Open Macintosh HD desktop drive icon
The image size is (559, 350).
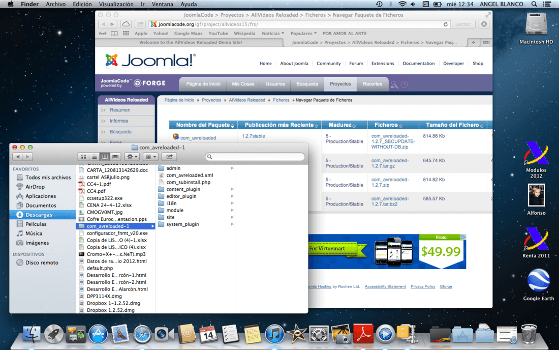pyautogui.click(x=536, y=25)
